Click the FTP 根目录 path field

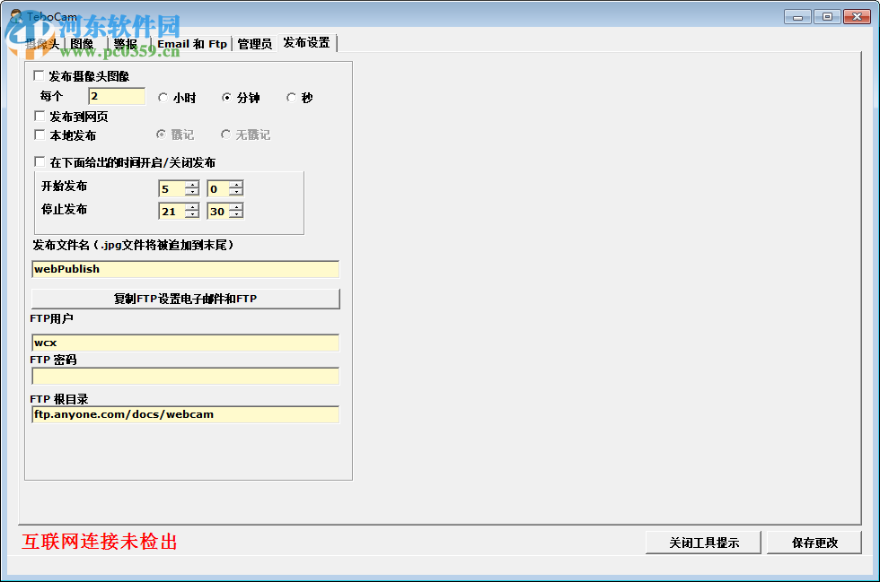186,415
